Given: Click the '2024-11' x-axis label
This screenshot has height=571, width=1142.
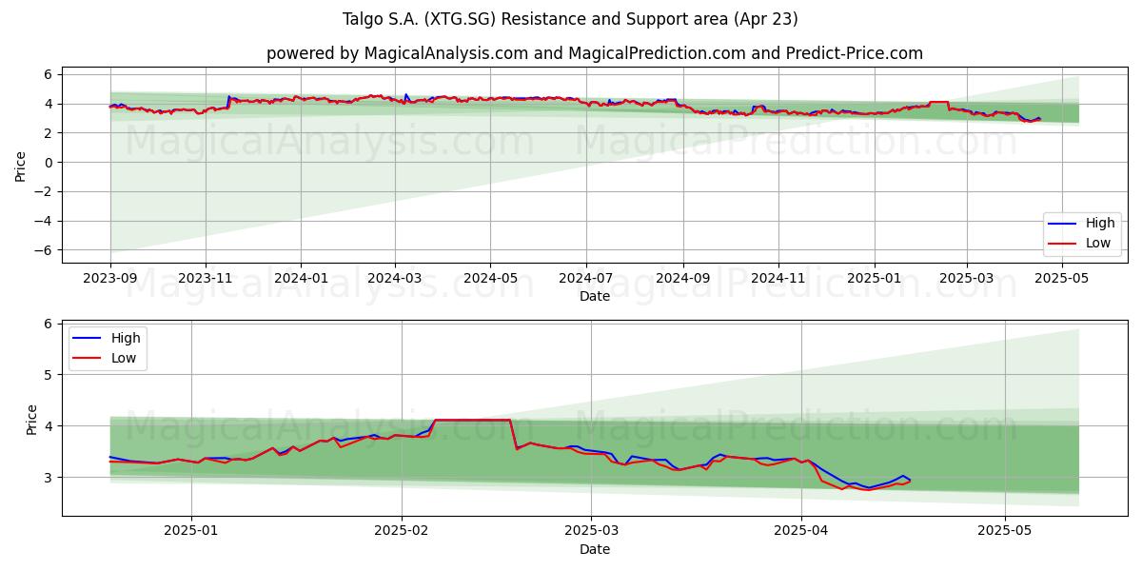Looking at the screenshot, I should coord(778,279).
